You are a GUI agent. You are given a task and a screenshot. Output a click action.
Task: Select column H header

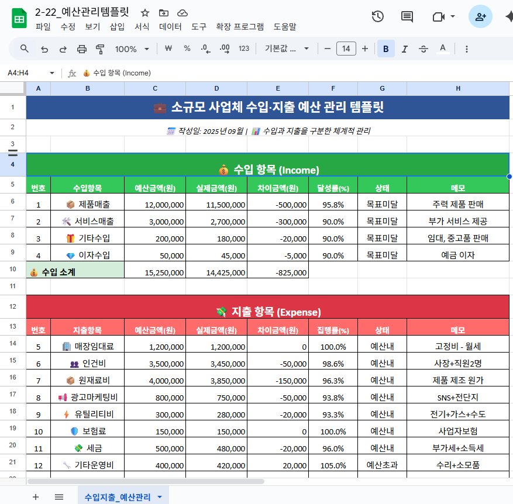coord(457,88)
